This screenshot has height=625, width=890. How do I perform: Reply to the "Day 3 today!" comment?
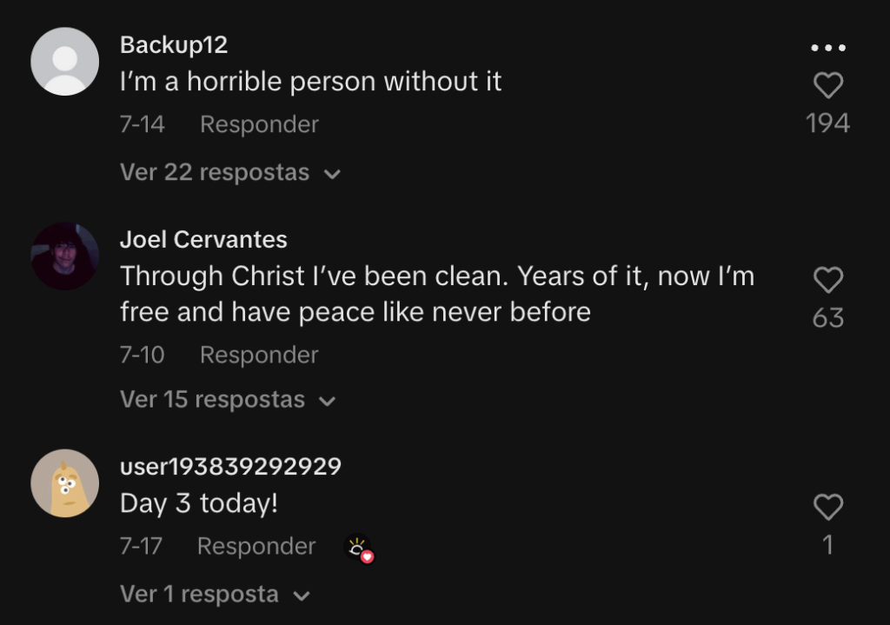(256, 546)
